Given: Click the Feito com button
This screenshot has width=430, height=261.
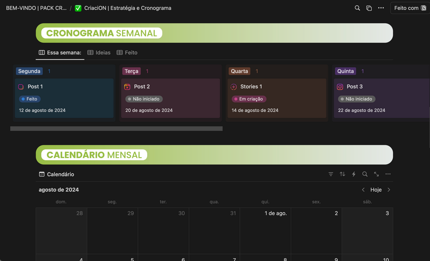Looking at the screenshot, I should [x=410, y=8].
